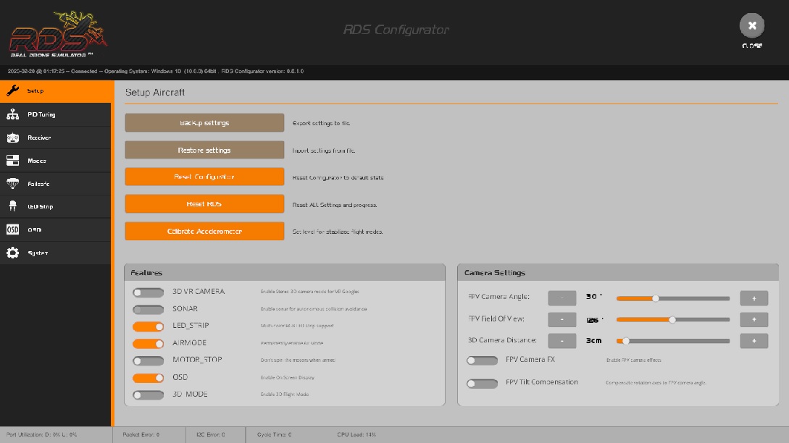The image size is (789, 443).
Task: Open the Setup tab
Action: 55,91
